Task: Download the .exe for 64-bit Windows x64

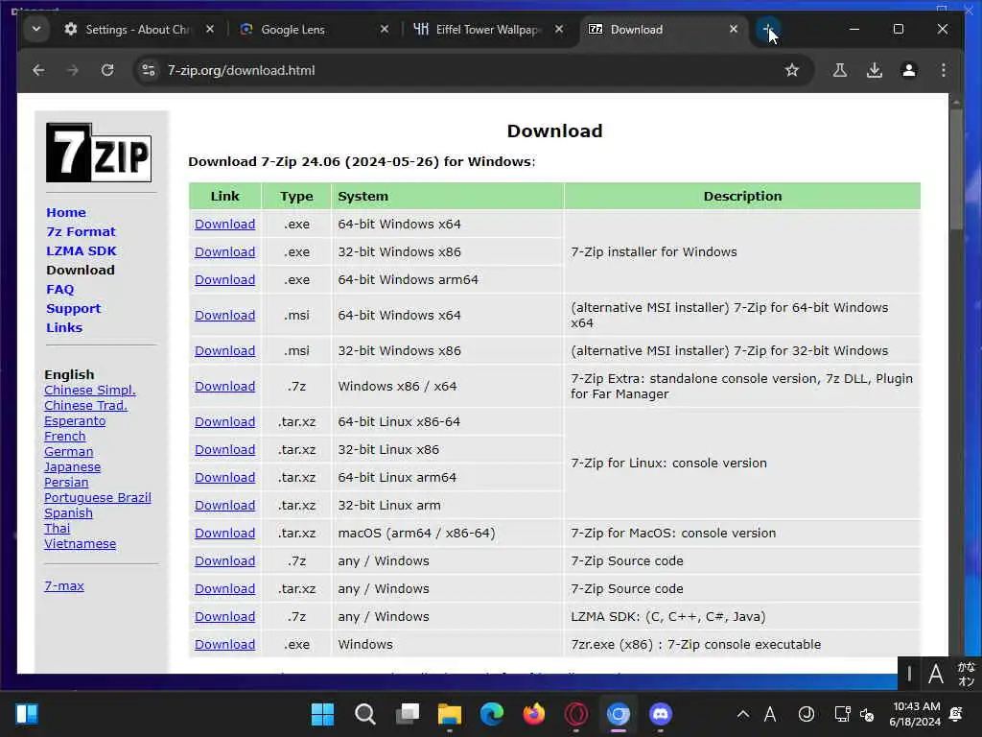Action: tap(224, 225)
